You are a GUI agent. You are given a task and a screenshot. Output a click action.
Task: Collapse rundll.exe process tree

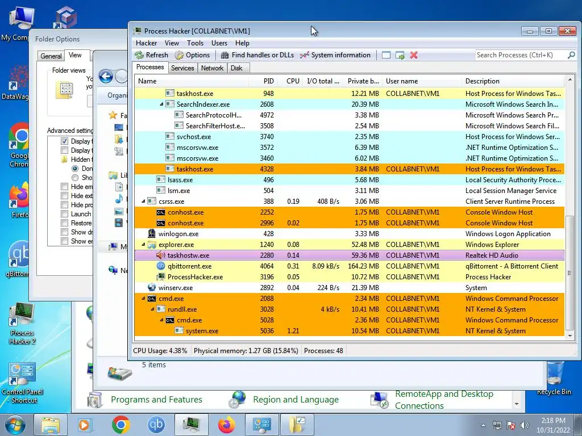(152, 309)
